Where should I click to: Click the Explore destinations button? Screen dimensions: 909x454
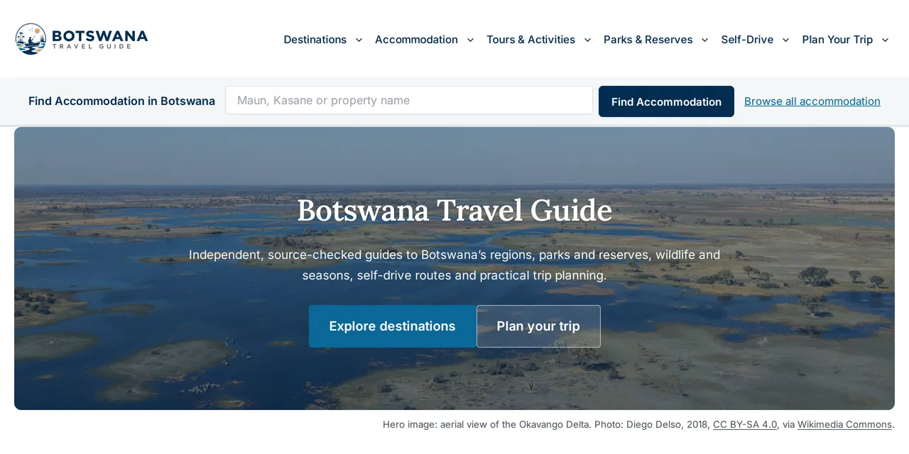pos(392,326)
